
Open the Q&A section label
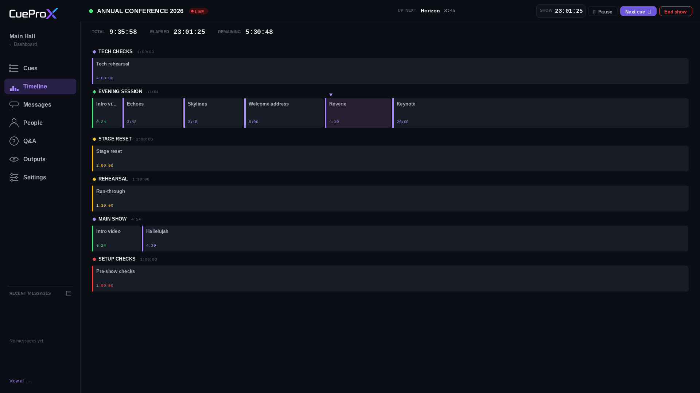point(30,141)
